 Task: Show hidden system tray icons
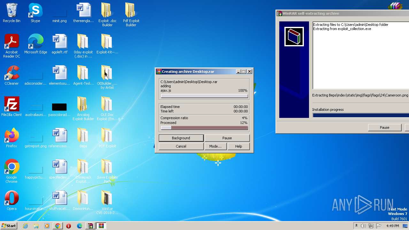click(x=356, y=226)
